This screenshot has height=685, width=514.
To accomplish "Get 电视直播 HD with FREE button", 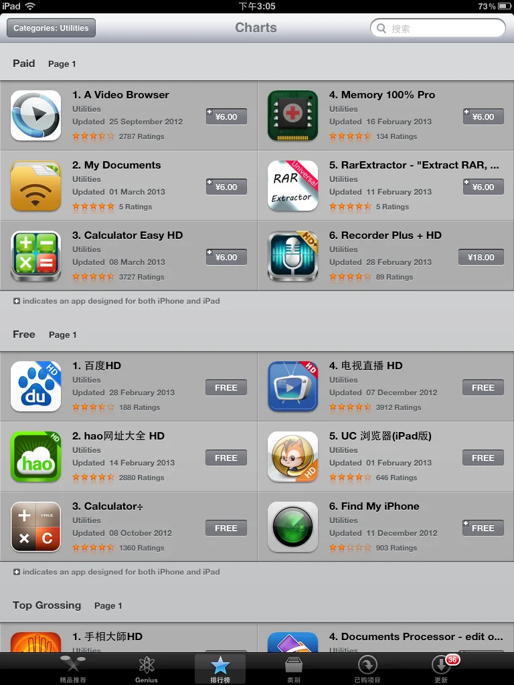I will [x=483, y=387].
